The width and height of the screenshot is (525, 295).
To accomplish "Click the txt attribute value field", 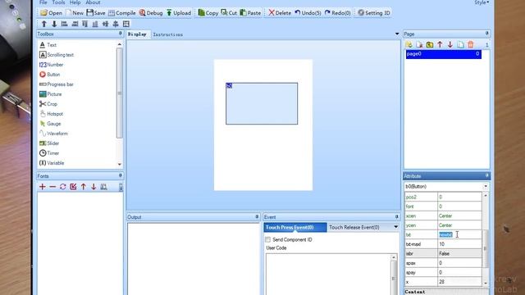I will [459, 235].
